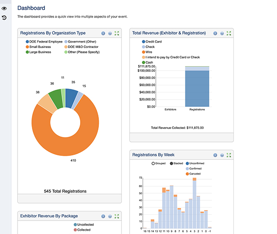This screenshot has width=277, height=234.
Task: Expand the Registrations By Week panel
Action: [229, 155]
